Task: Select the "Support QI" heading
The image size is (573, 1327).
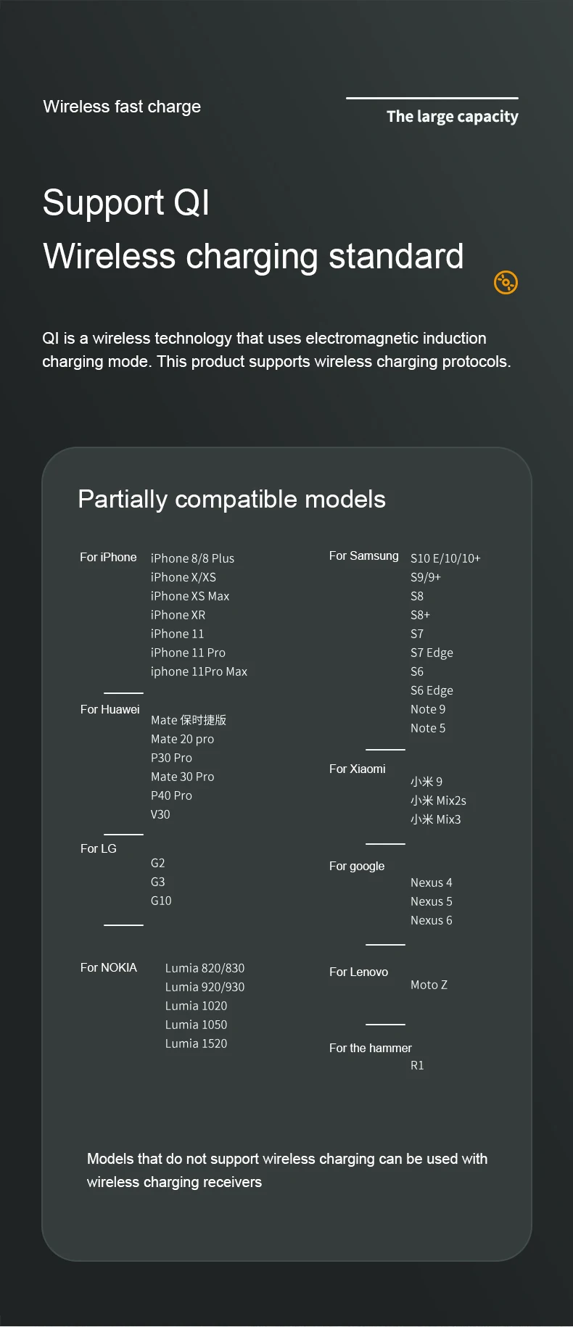Action: (126, 202)
